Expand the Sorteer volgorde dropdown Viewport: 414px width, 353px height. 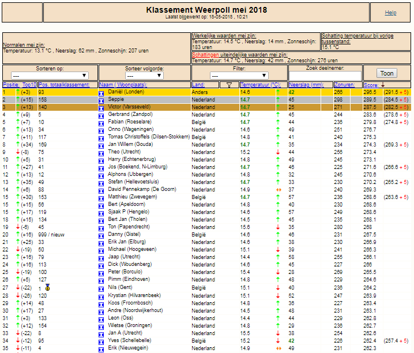point(144,76)
